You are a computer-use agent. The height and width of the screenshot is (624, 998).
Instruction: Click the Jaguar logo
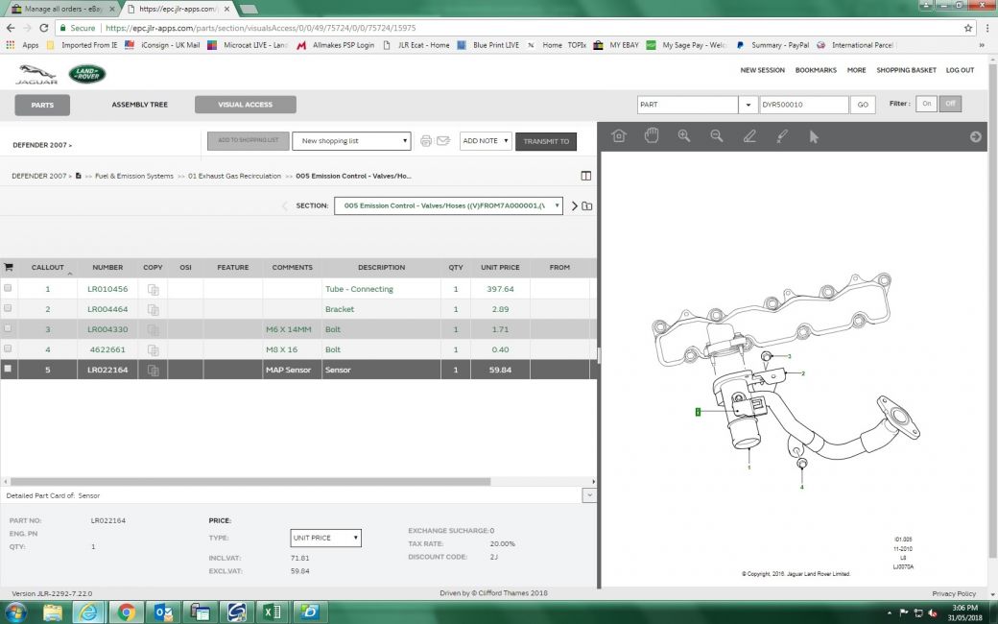point(36,74)
